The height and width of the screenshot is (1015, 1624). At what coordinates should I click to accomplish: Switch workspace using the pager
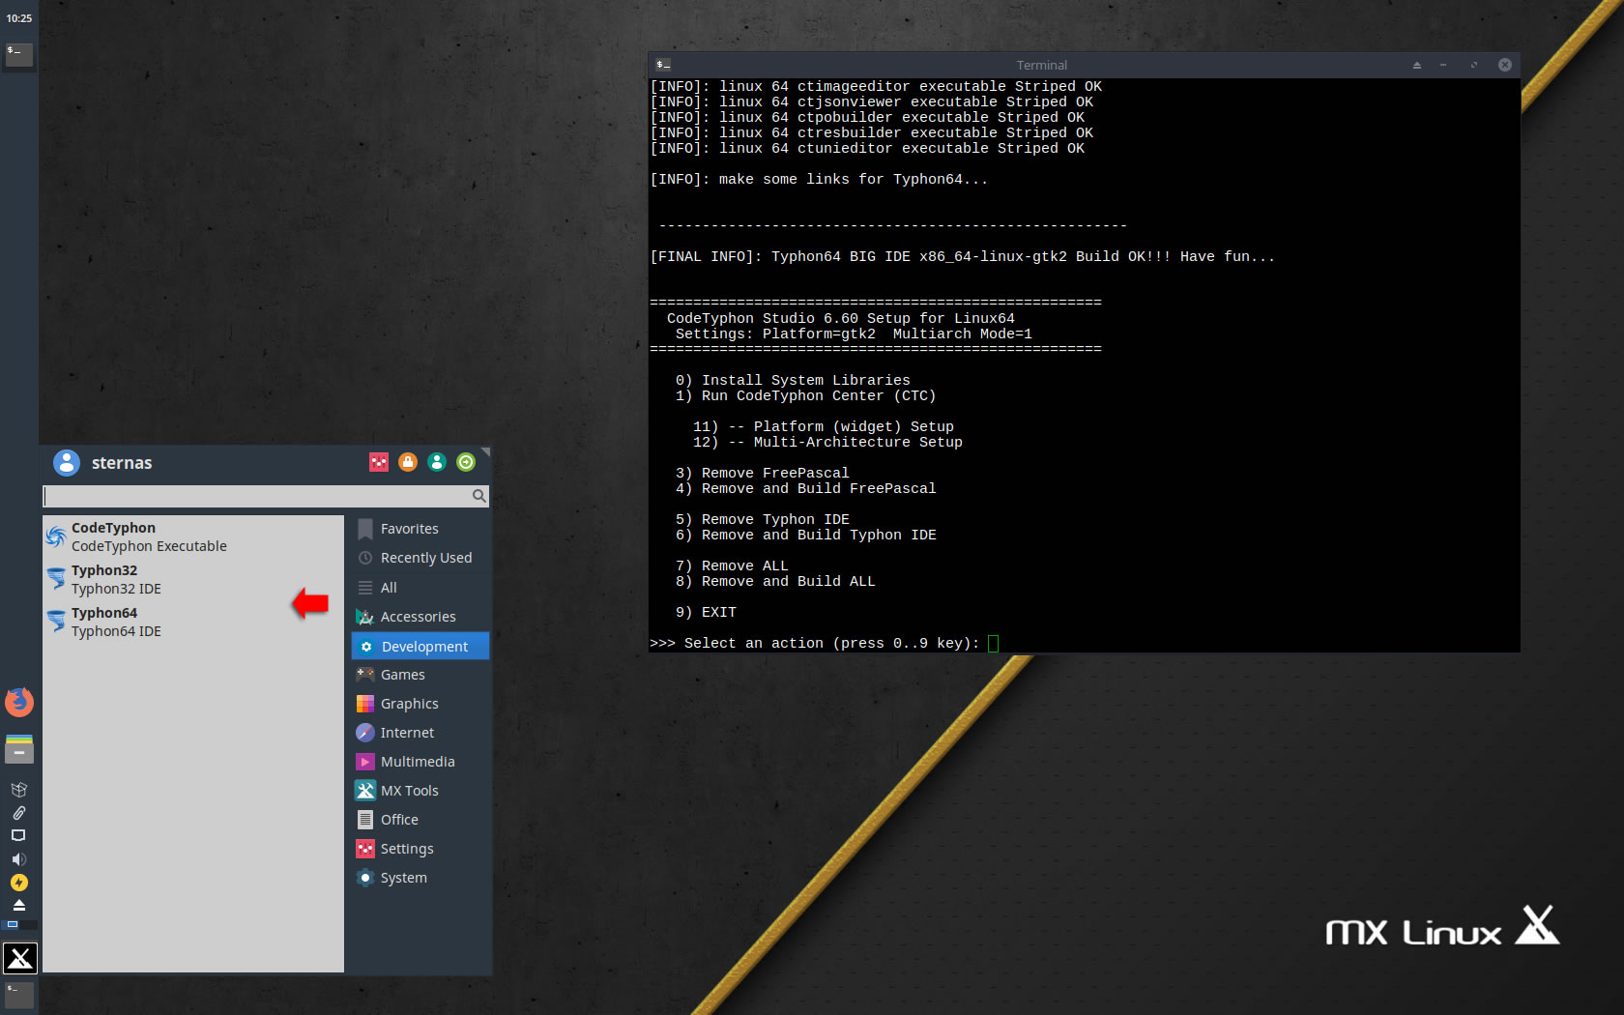[14, 925]
